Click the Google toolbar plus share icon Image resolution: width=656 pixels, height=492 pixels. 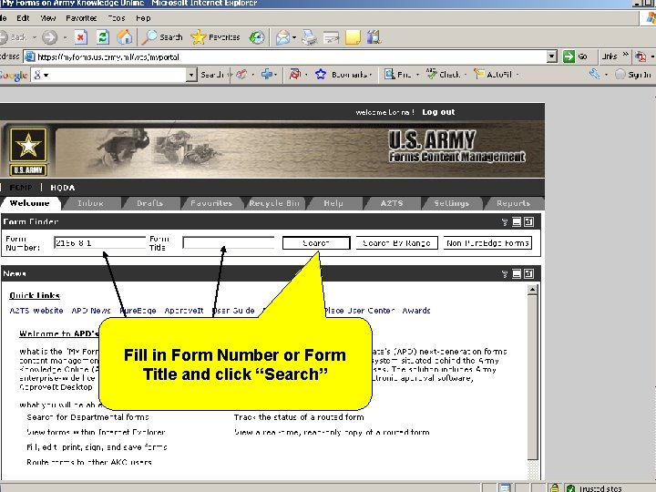pyautogui.click(x=266, y=75)
